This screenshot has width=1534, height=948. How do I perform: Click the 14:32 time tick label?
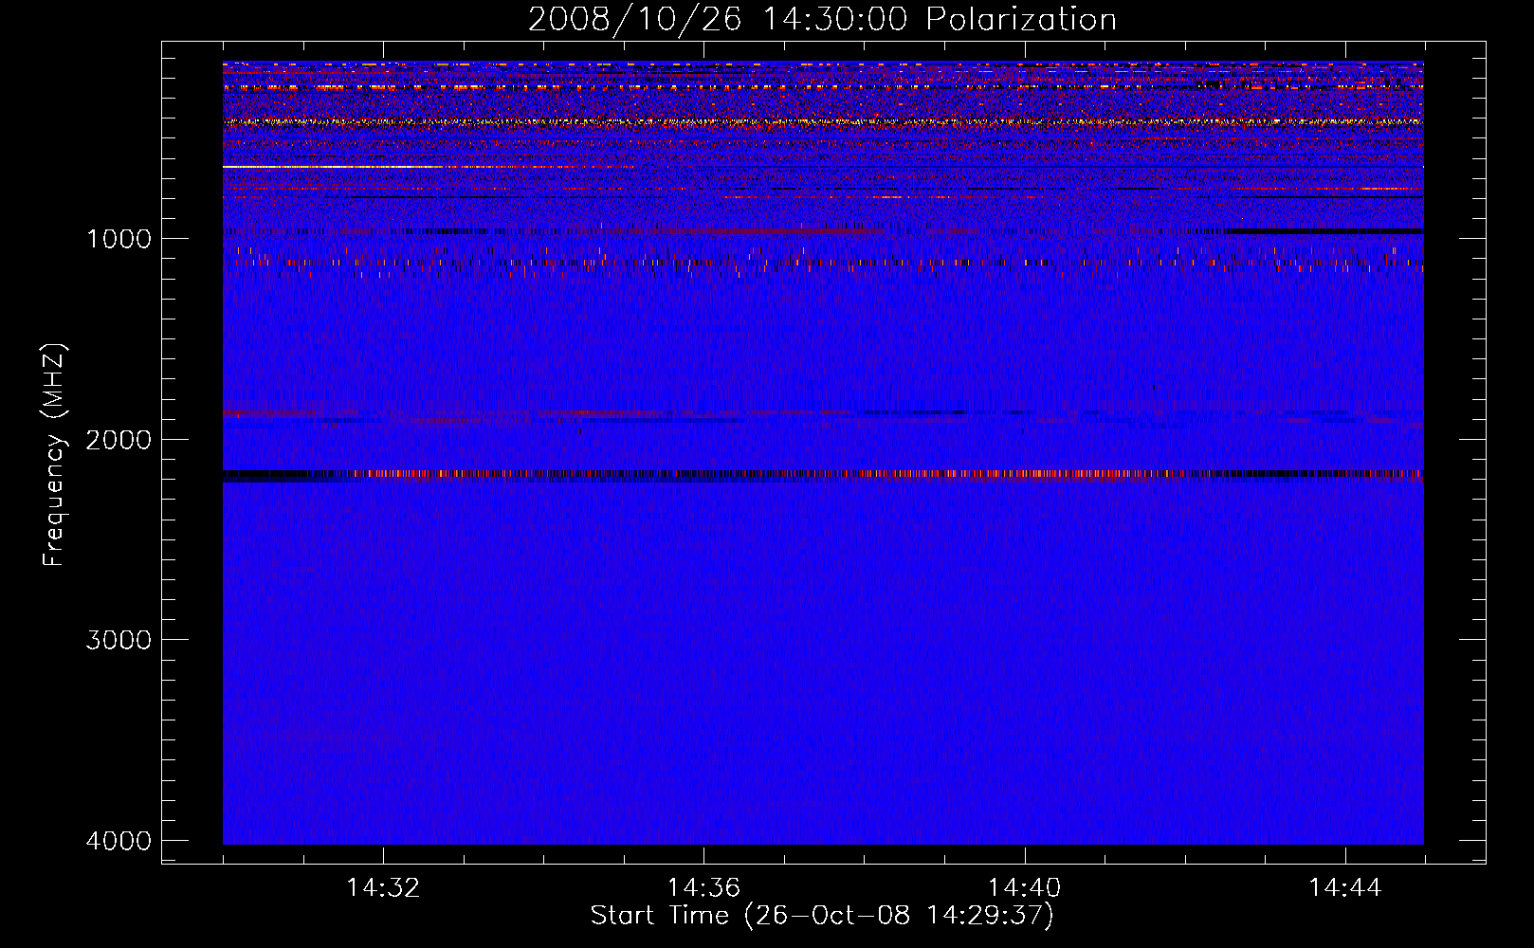(383, 888)
